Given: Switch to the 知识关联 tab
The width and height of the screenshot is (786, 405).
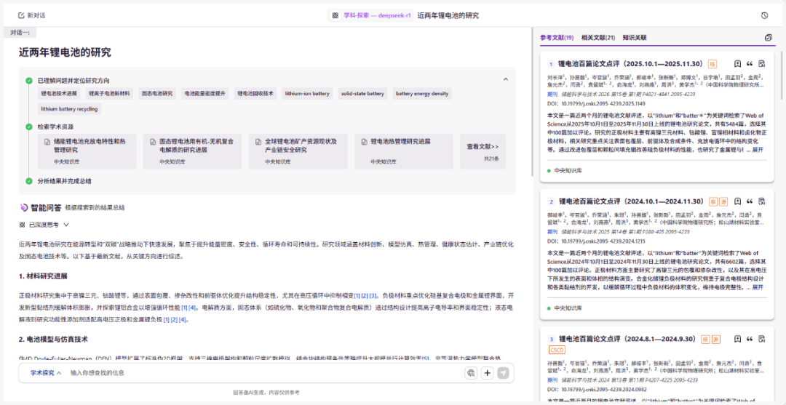Looking at the screenshot, I should click(634, 38).
